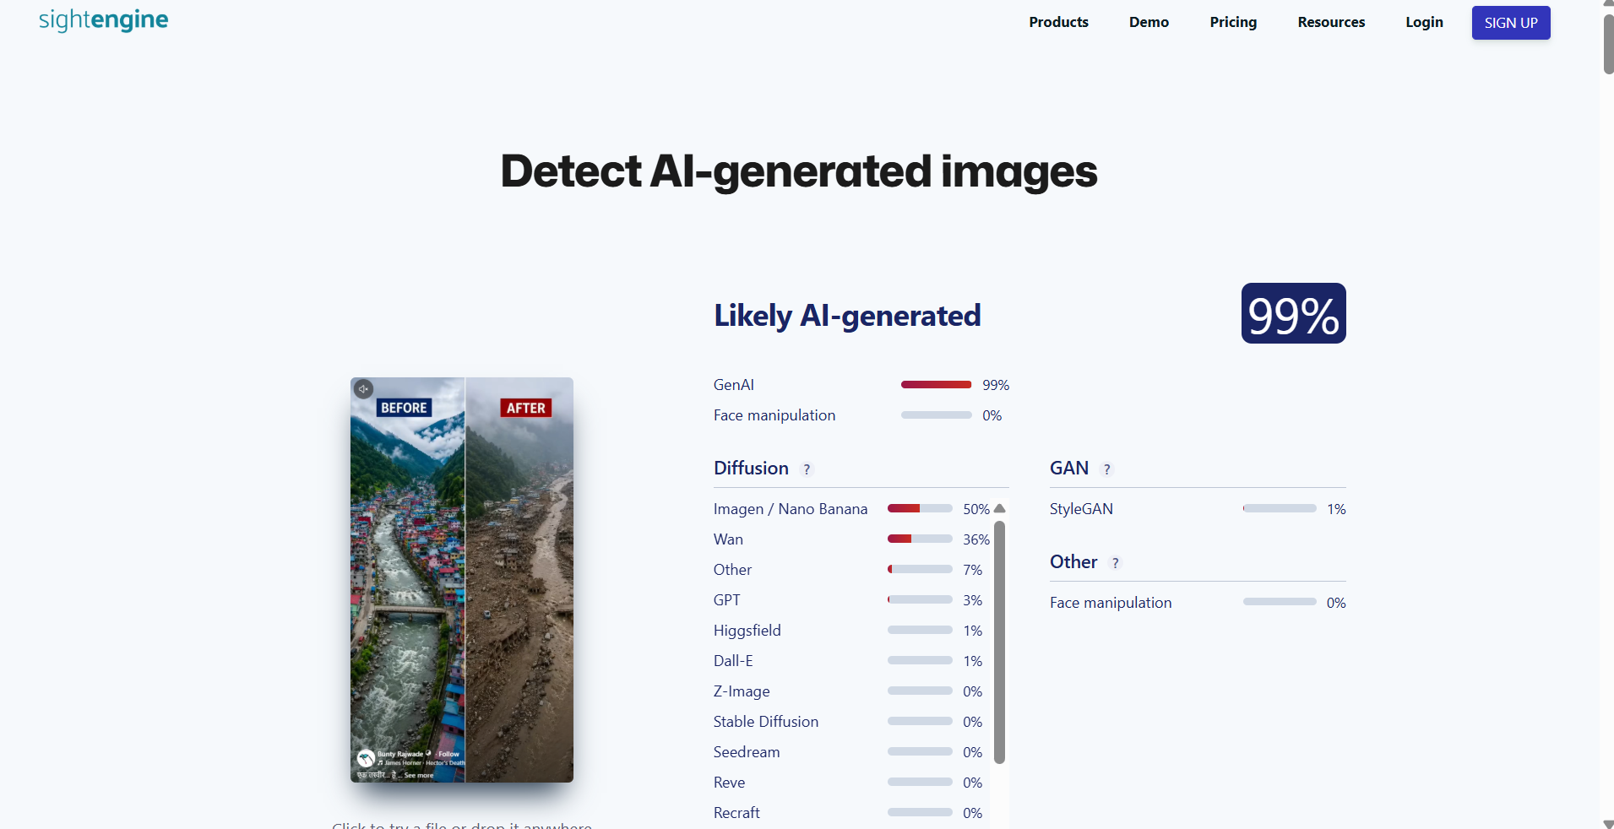Viewport: 1614px width, 829px height.
Task: Click the Stable Diffusion 0% score bar
Action: (x=920, y=721)
